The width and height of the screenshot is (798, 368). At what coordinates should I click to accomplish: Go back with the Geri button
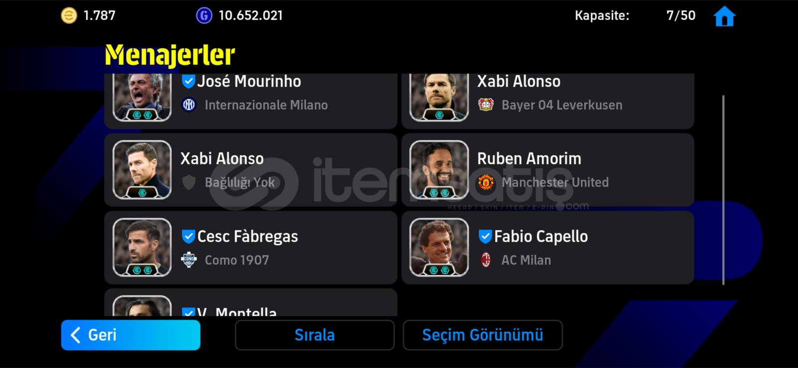[131, 335]
